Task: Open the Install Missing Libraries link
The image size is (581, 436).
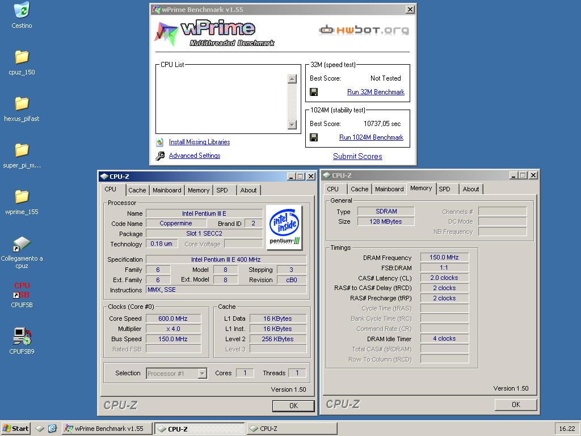Action: 199,142
